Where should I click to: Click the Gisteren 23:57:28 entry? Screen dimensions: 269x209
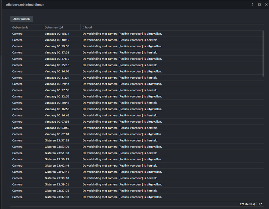(134, 140)
